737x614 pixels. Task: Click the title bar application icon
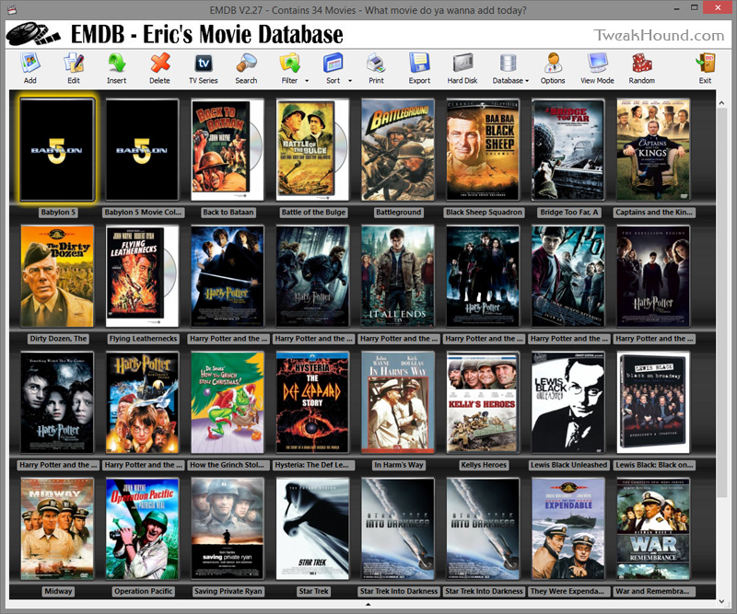(13, 9)
